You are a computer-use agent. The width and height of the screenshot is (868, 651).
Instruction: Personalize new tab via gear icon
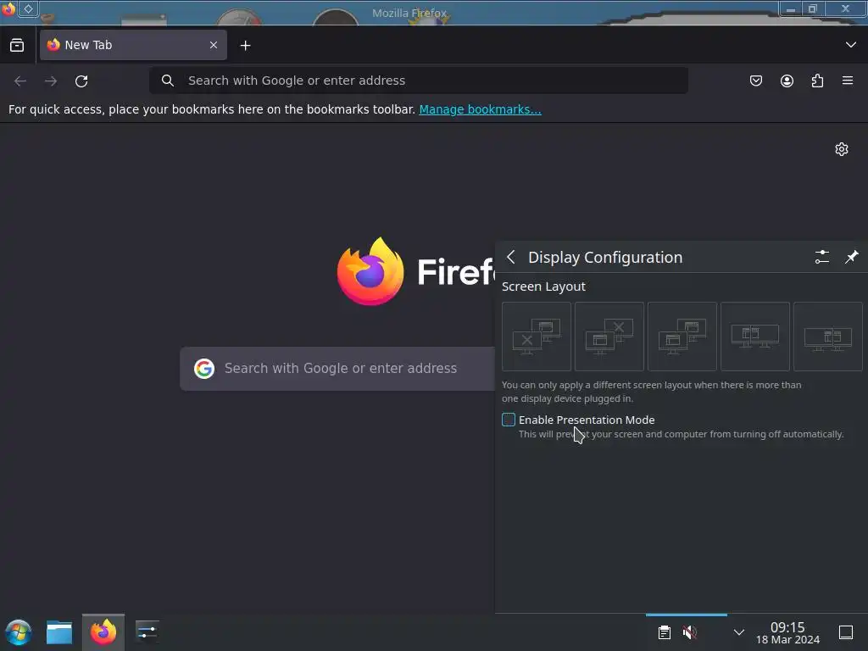tap(842, 149)
